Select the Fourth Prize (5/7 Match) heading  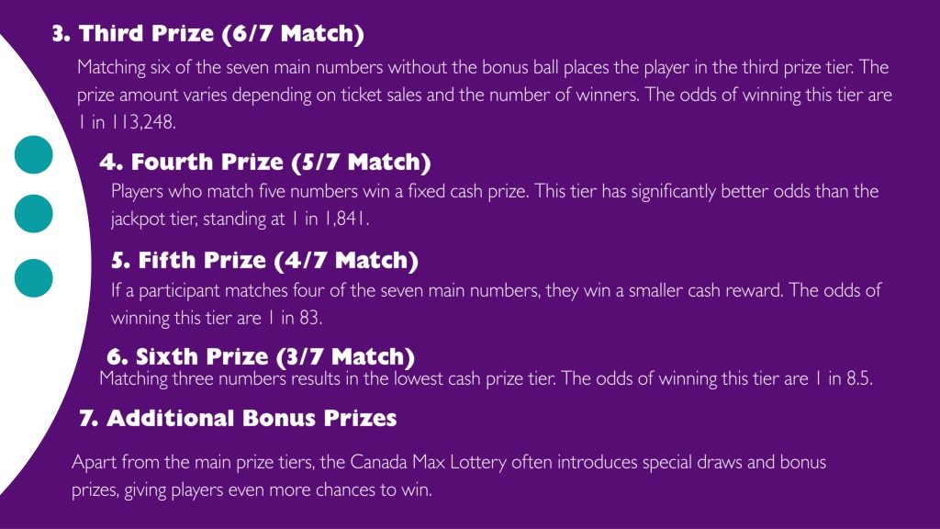coord(265,163)
